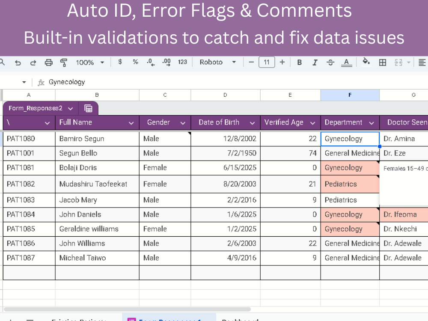Select column A header
This screenshot has width=428, height=321.
coord(29,95)
